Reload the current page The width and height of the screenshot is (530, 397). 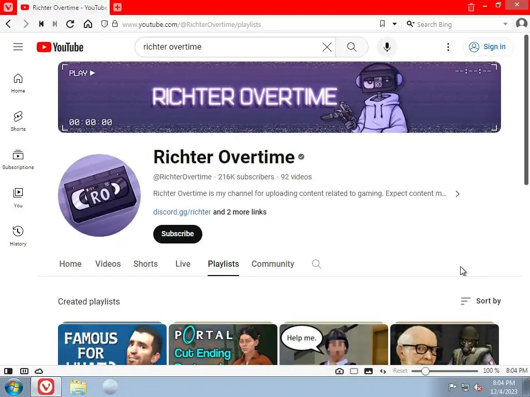pos(70,24)
